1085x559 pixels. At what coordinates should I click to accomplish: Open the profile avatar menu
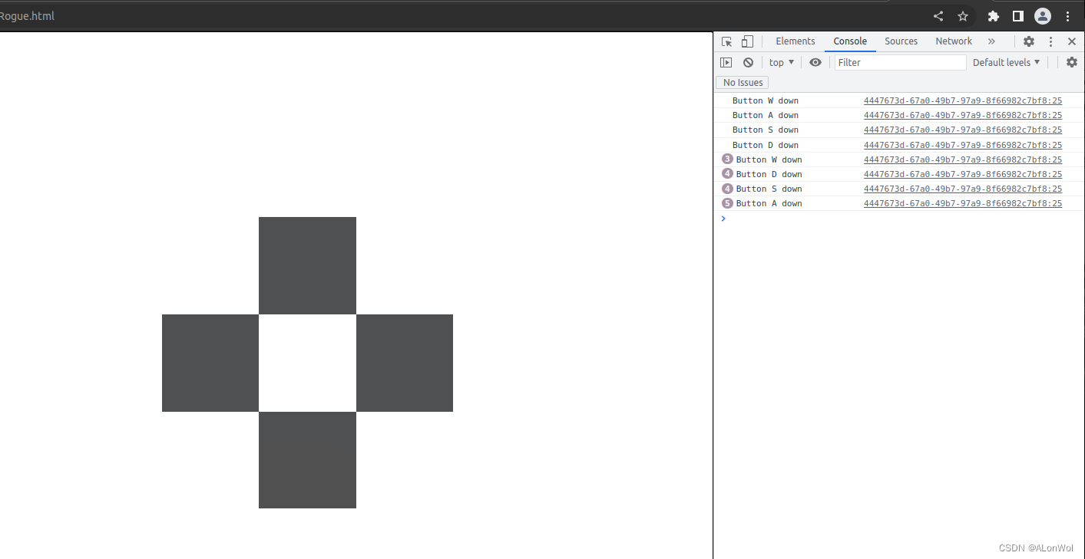tap(1043, 16)
